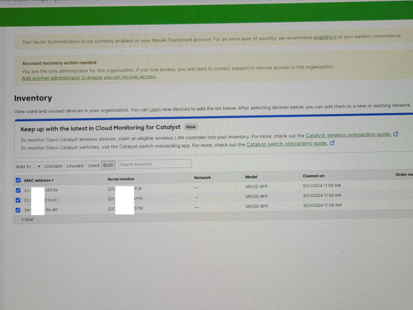Sort by MAC address column
This screenshot has height=310, width=413.
pyautogui.click(x=37, y=180)
